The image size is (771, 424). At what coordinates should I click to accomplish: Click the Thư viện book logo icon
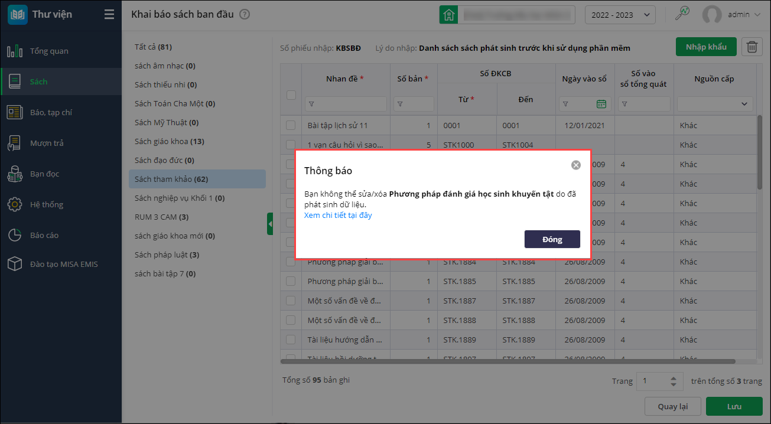click(17, 14)
